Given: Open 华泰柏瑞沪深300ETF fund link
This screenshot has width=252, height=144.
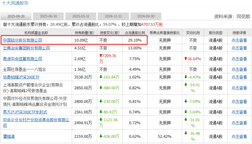Looking at the screenshot, I should tap(21, 77).
